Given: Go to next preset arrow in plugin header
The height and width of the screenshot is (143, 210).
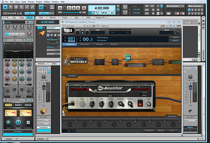Looking at the screenshot, I should [90, 26].
